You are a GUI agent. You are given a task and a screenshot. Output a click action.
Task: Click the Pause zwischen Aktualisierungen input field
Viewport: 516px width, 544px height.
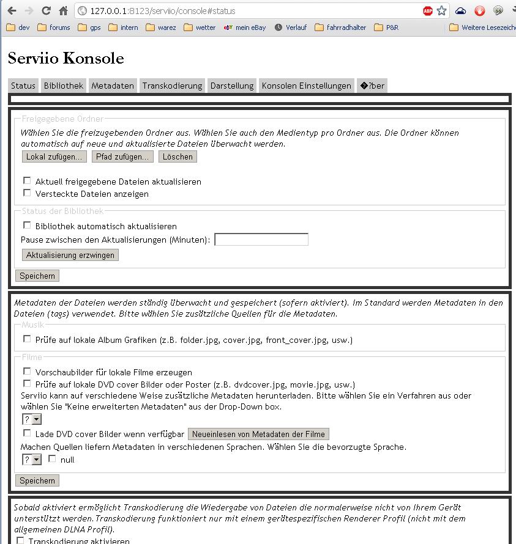(261, 240)
